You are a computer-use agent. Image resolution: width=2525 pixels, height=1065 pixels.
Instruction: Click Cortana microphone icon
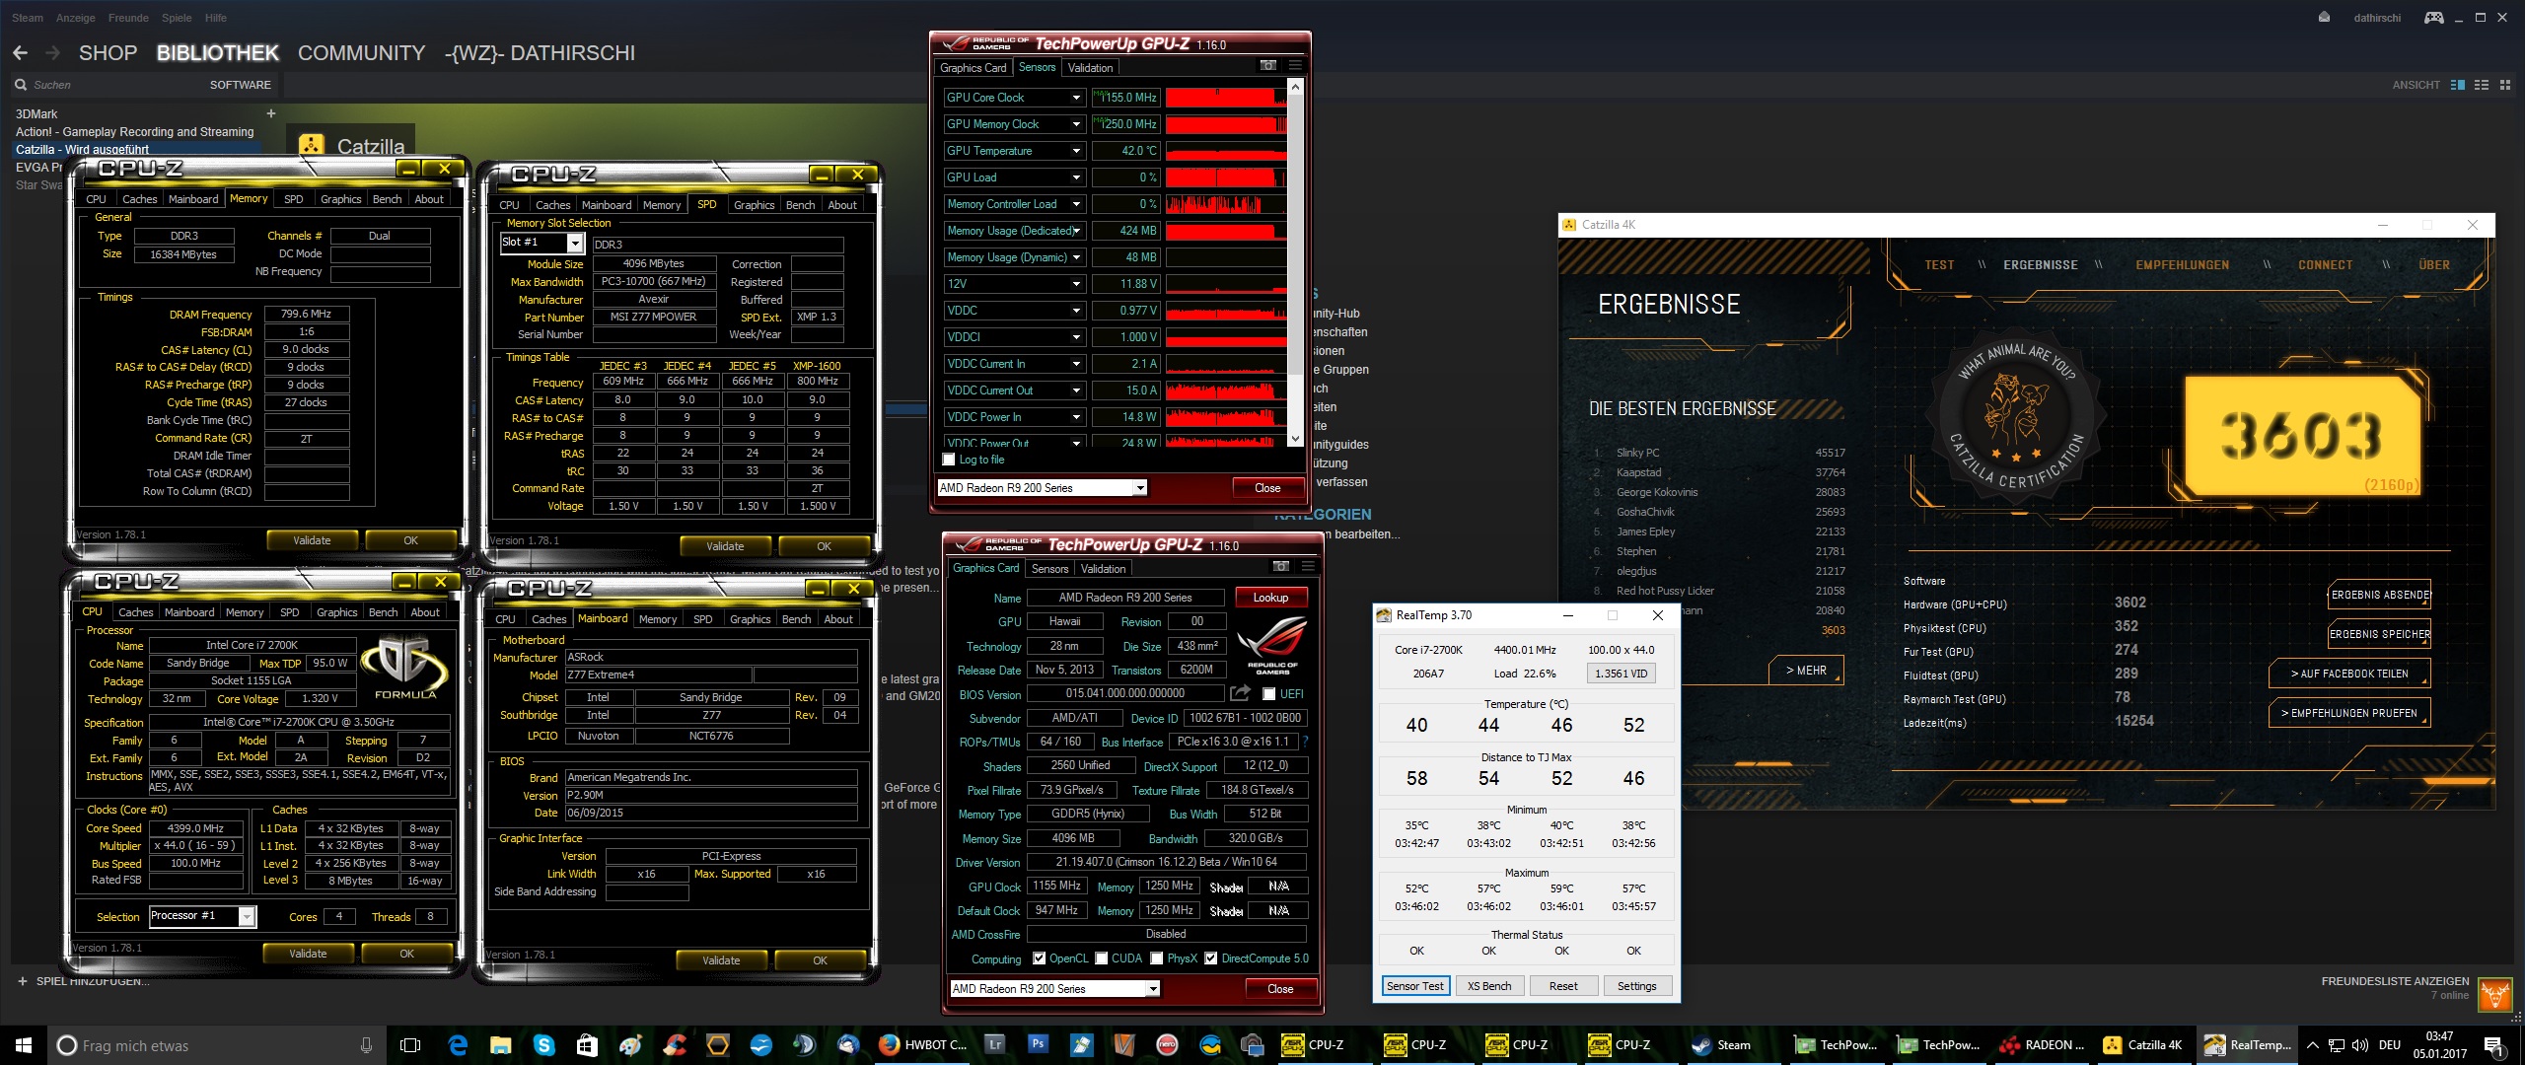(x=366, y=1045)
